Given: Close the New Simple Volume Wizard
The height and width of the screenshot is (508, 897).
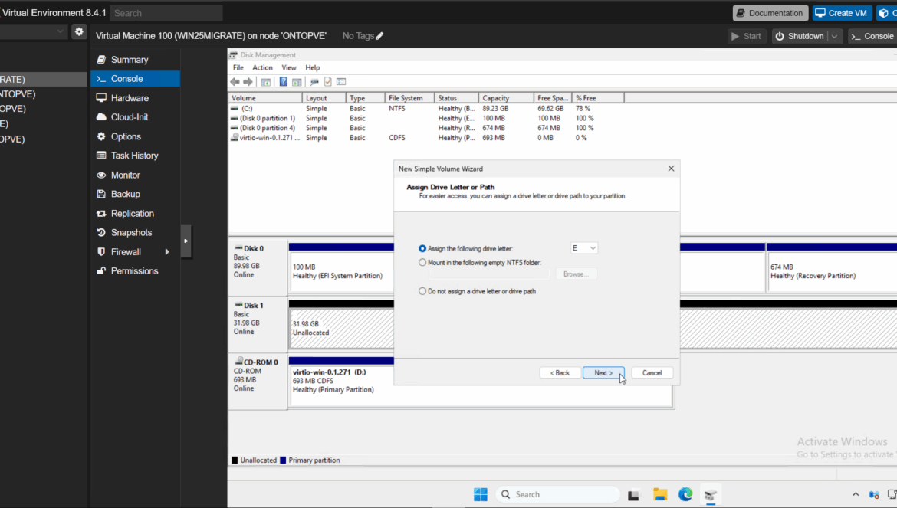Looking at the screenshot, I should tap(671, 169).
